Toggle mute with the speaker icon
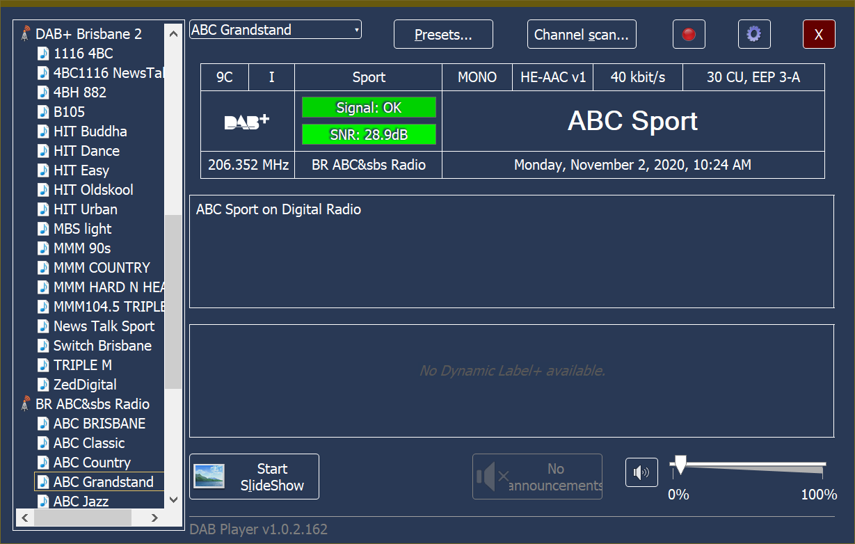The height and width of the screenshot is (544, 855). (641, 473)
